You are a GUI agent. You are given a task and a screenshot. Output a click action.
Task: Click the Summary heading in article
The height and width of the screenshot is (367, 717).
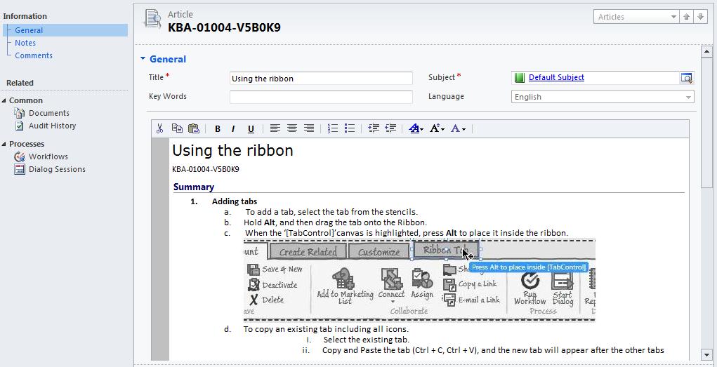click(193, 187)
